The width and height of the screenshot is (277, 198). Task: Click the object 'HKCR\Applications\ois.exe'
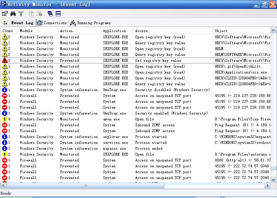coord(241,72)
